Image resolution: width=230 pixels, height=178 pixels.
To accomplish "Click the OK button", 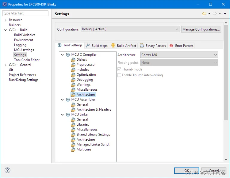I will (187, 171).
